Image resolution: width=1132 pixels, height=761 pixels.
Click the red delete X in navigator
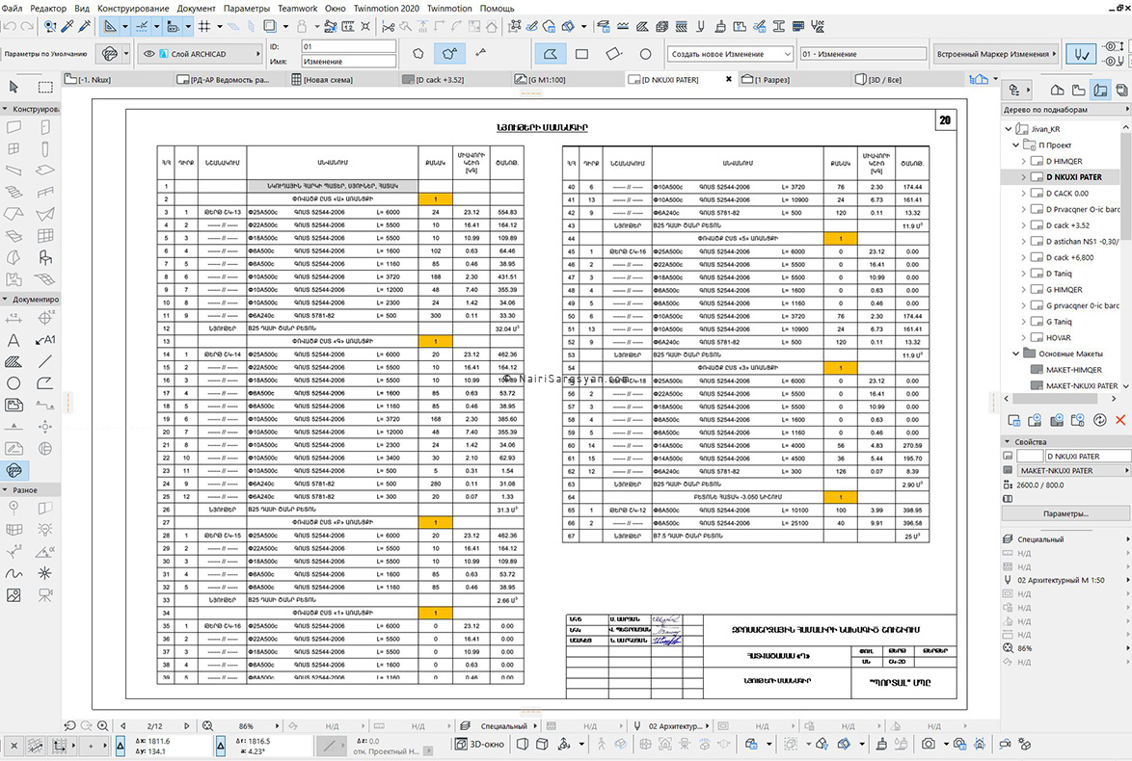tap(1120, 420)
